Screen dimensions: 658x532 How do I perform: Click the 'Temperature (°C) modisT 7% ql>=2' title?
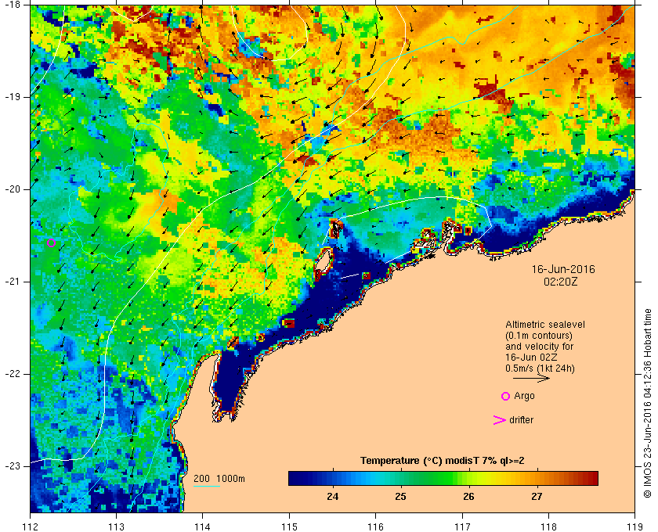coord(443,461)
